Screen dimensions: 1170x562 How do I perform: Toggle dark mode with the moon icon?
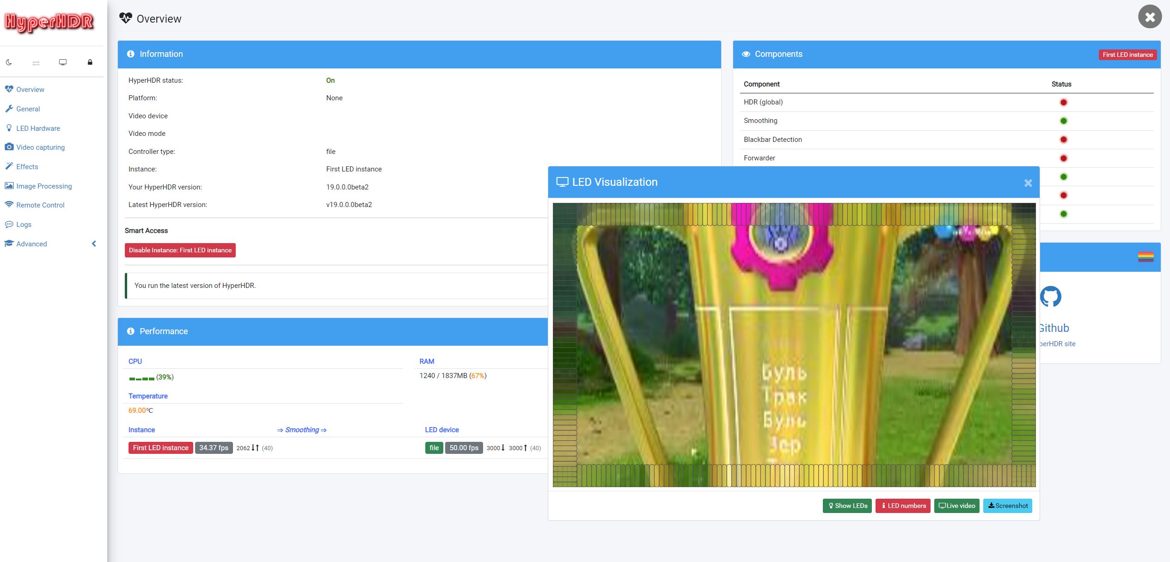tap(9, 62)
